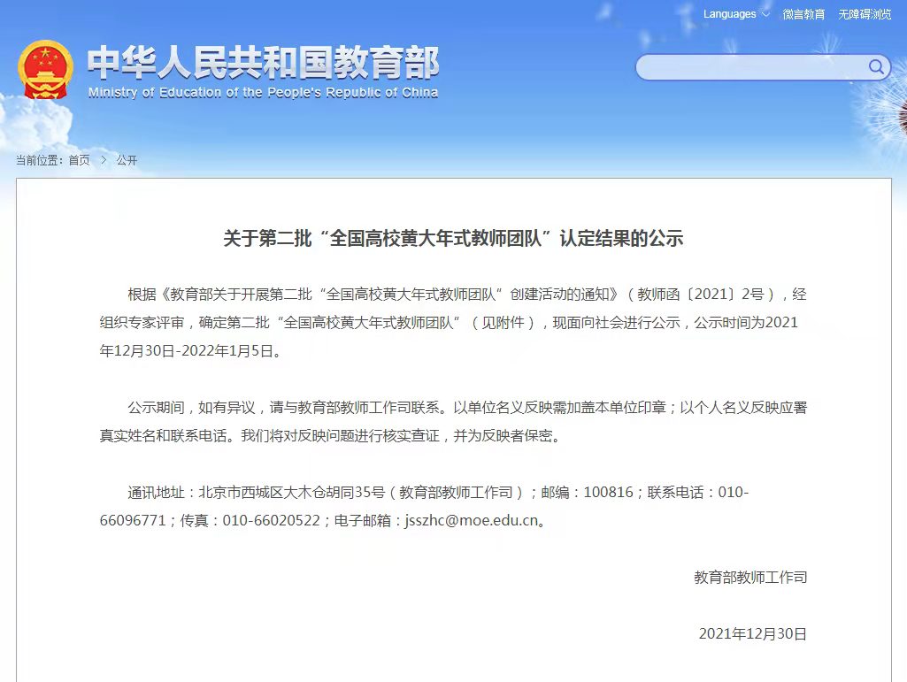Open the Languages dropdown
This screenshot has height=682, width=907.
730,14
